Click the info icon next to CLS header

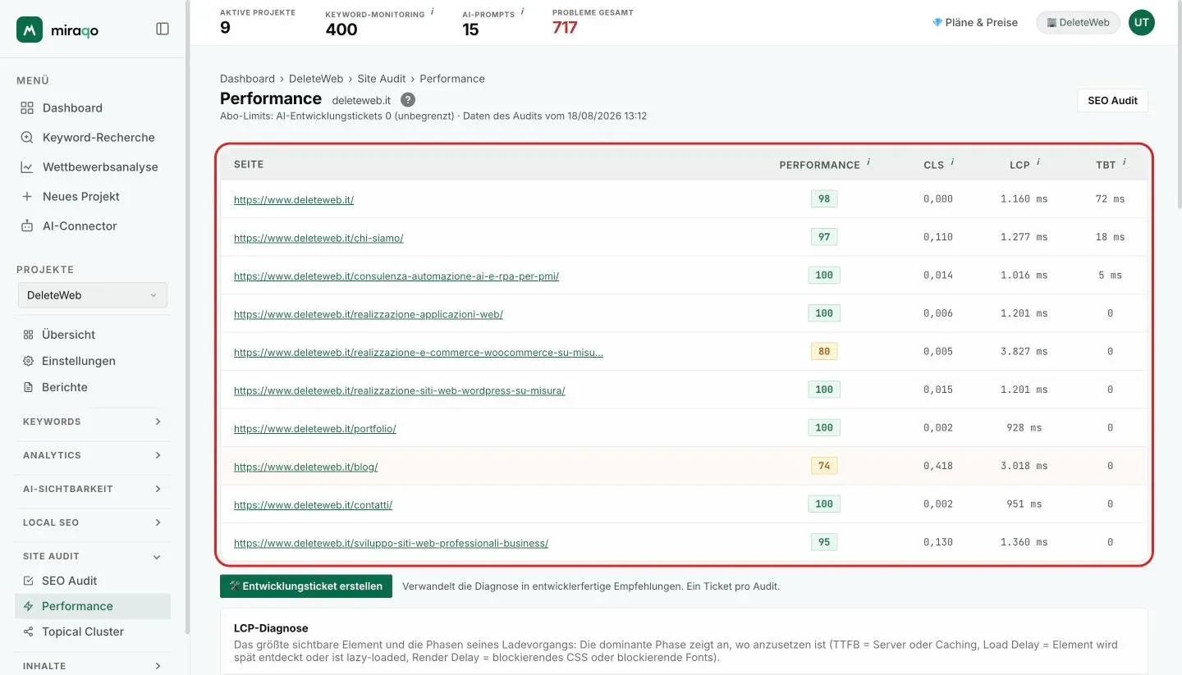(953, 162)
